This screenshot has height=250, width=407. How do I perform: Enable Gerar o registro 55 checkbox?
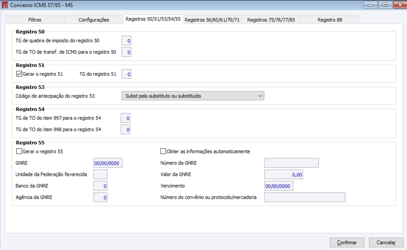pos(19,151)
